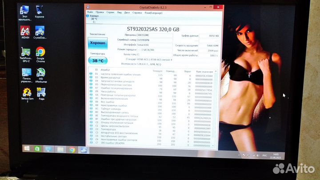This screenshot has width=320, height=180.
Task: Open CrystalDiskInfo desktop shortcut
Action: (40, 31)
